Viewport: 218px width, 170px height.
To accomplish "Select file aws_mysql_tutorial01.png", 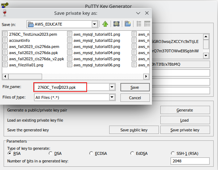I will point(97,34).
